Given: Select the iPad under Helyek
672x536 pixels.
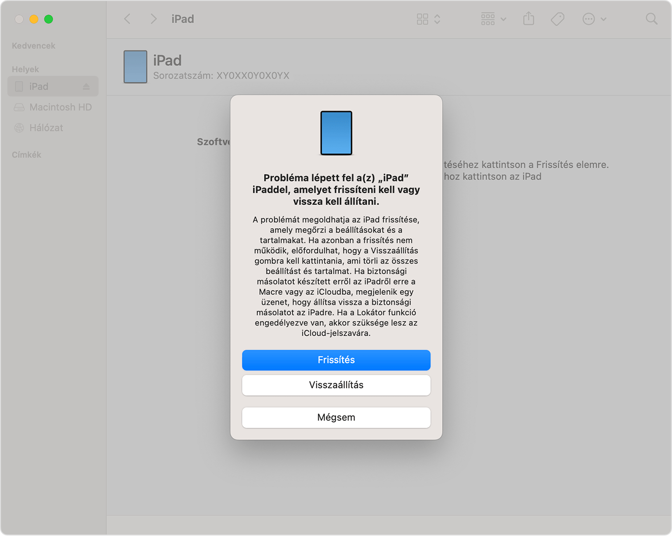Looking at the screenshot, I should coord(39,86).
